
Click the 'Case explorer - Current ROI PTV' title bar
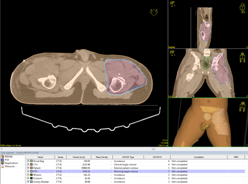124,153
